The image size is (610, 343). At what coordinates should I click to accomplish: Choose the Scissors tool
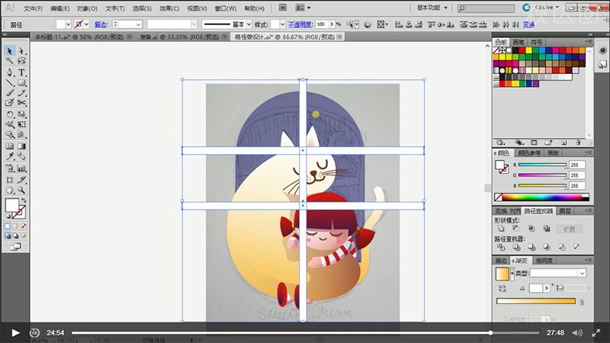pos(21,103)
